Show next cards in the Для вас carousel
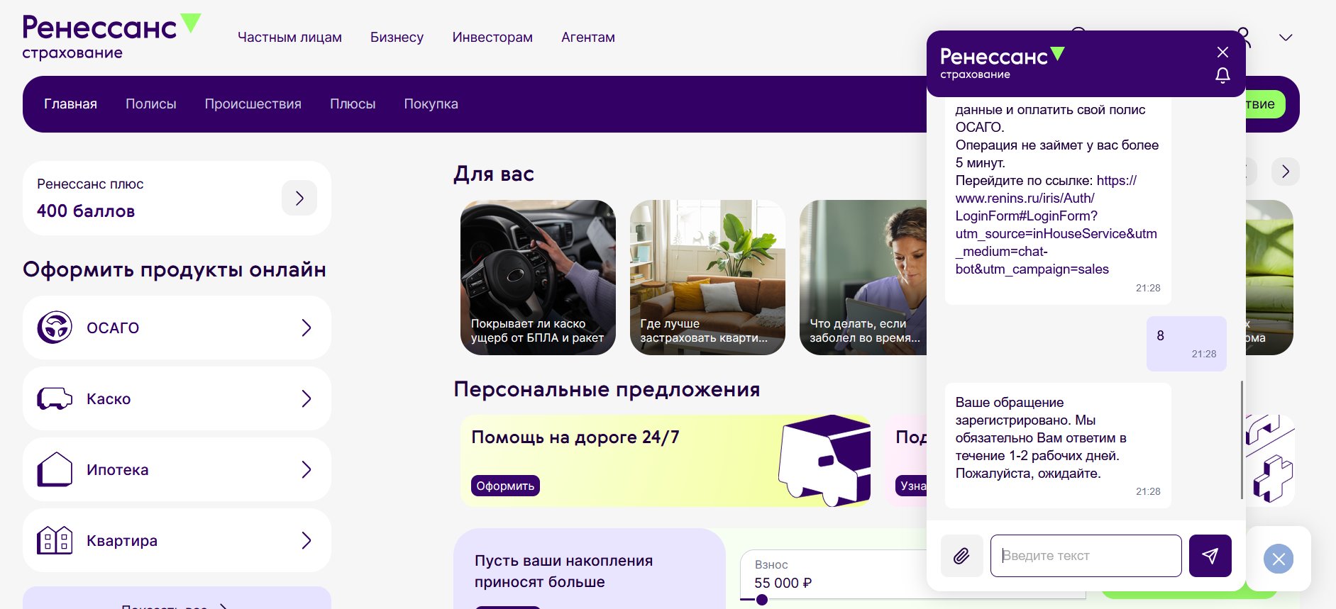The image size is (1336, 609). (x=1286, y=172)
